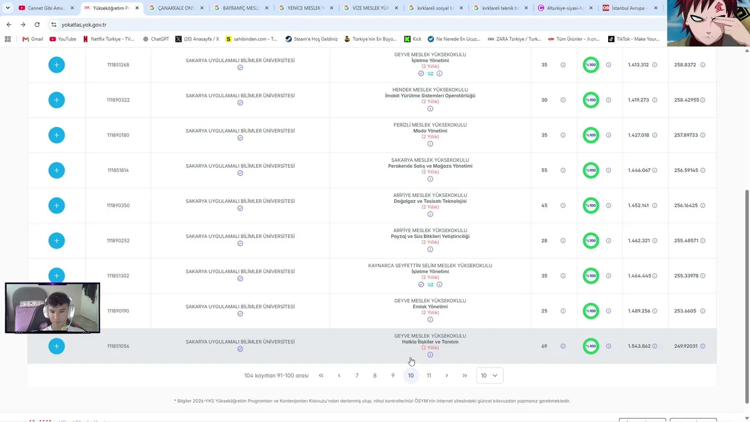Screen dimensions: 750x422
Task: Open the sahibinden.com bookmark
Action: tap(251, 39)
